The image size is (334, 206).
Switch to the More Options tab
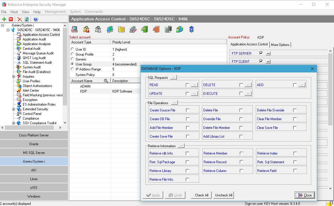pyautogui.click(x=280, y=45)
